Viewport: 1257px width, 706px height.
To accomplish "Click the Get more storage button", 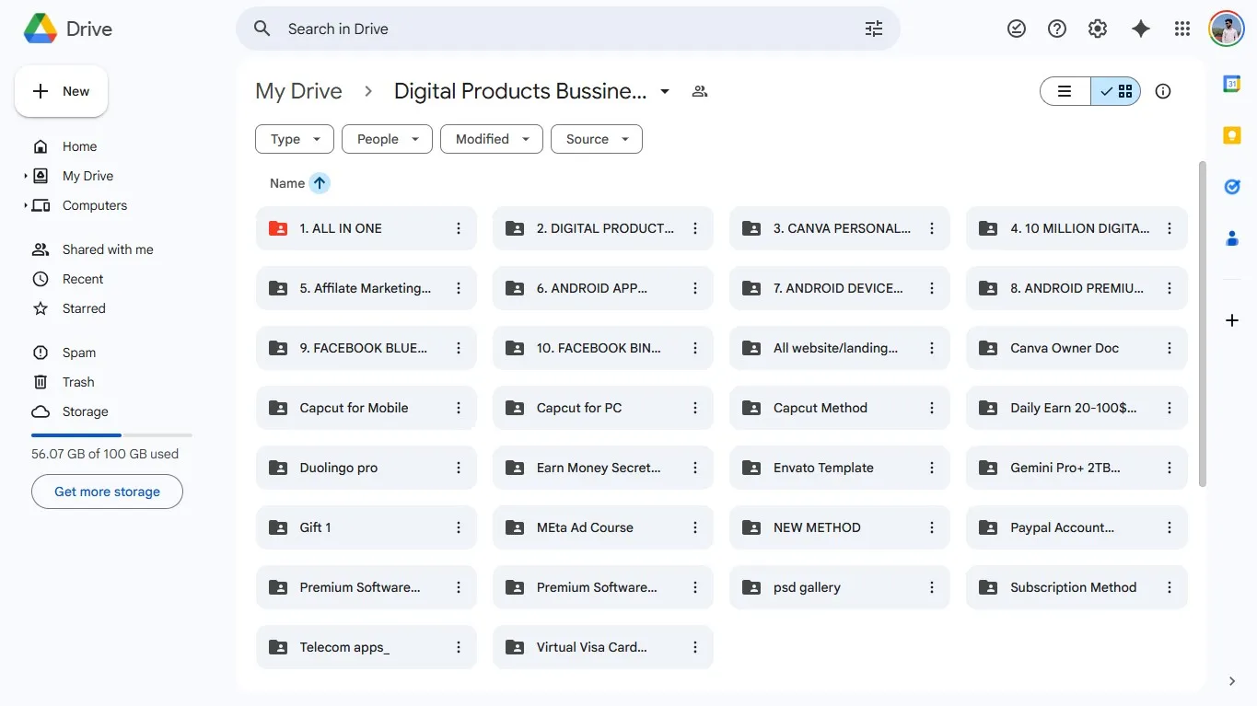I will pyautogui.click(x=107, y=492).
